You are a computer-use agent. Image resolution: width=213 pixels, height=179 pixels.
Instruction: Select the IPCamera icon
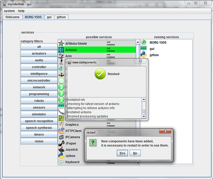pyautogui.click(x=61, y=137)
